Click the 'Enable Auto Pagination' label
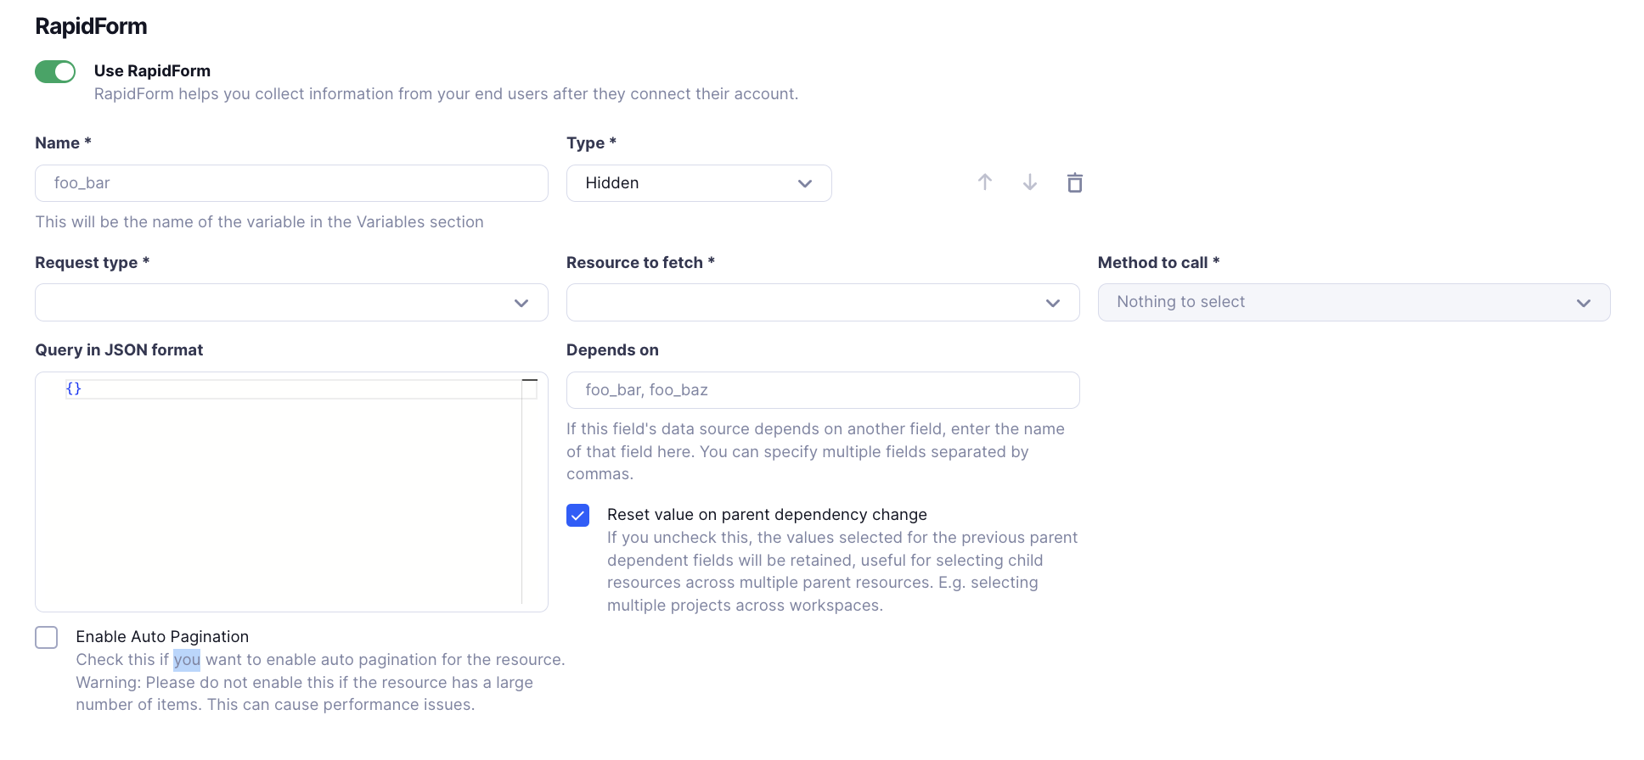Screen dimensions: 1644x760 coord(162,637)
